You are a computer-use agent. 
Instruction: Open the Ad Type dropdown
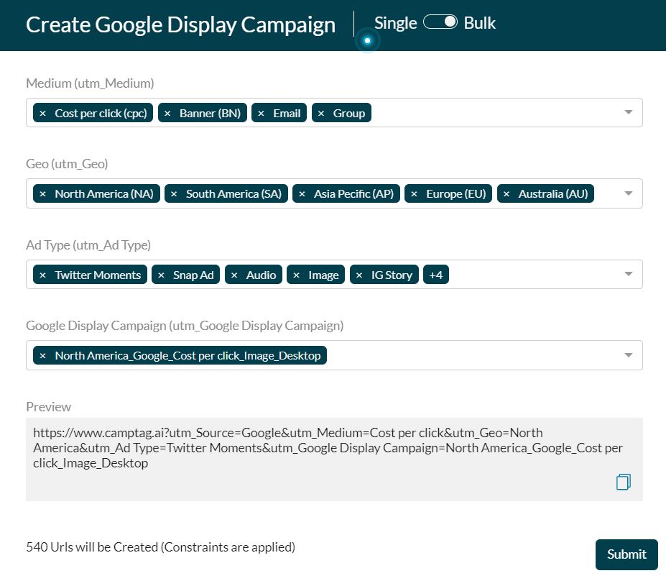626,274
